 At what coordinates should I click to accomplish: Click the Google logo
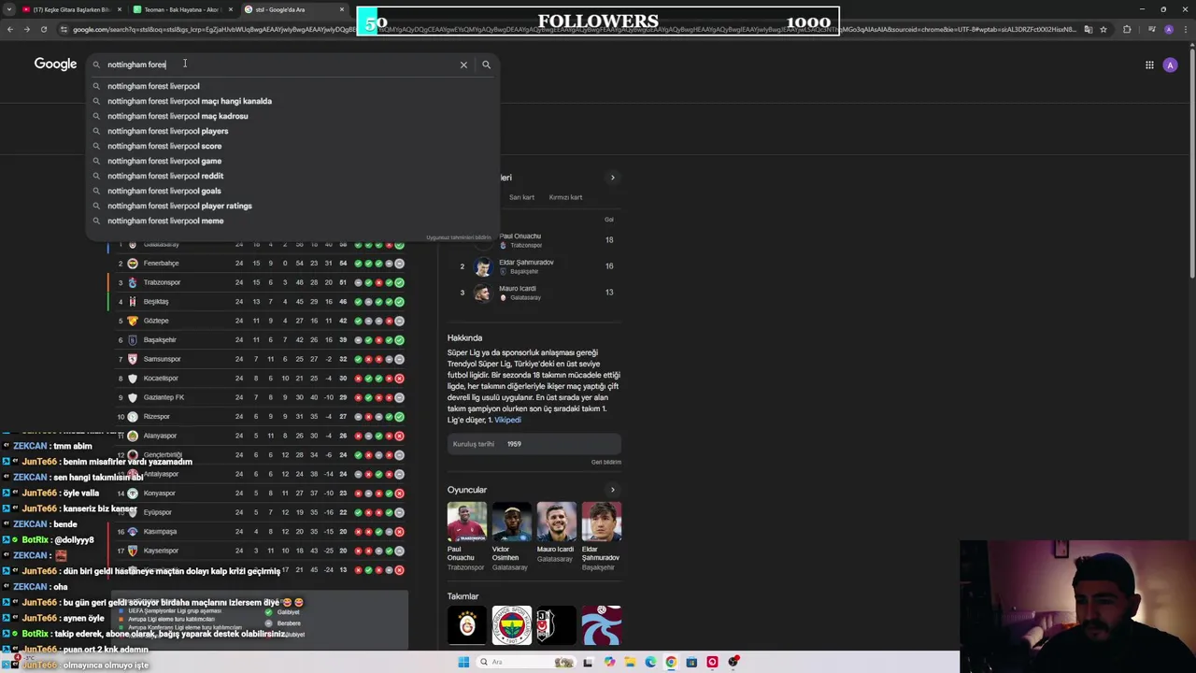pos(55,64)
